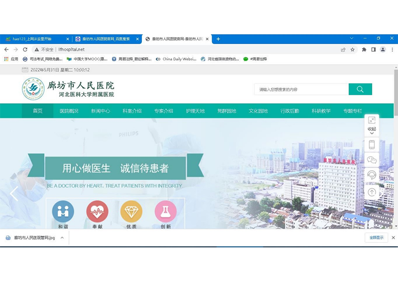This screenshot has height=281, width=398.
Task: Click the customer service headset icon
Action: click(x=371, y=175)
